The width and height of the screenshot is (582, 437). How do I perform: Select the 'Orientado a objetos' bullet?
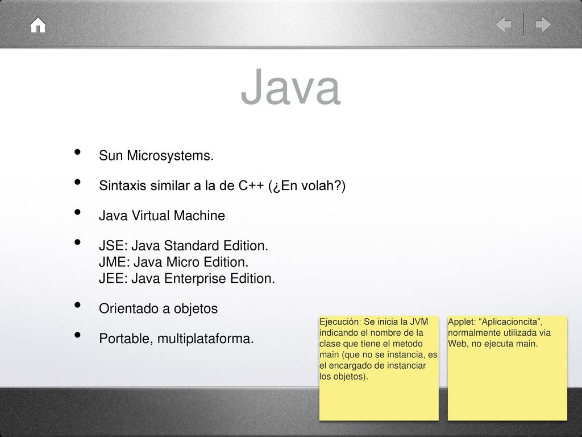click(158, 308)
